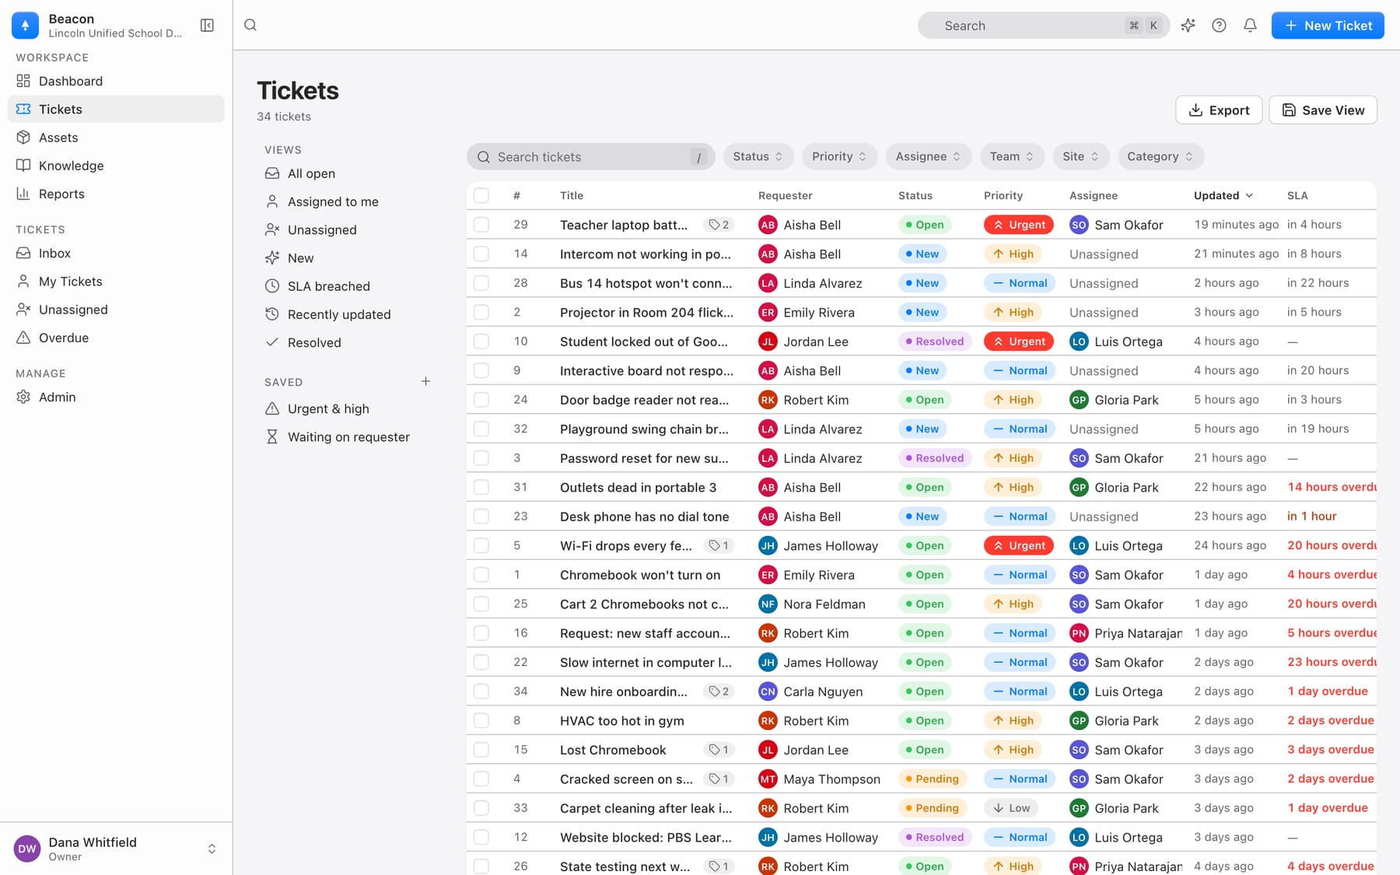The image size is (1400, 875).
Task: Click tag icon on Teacher laptop ticket
Action: point(713,225)
